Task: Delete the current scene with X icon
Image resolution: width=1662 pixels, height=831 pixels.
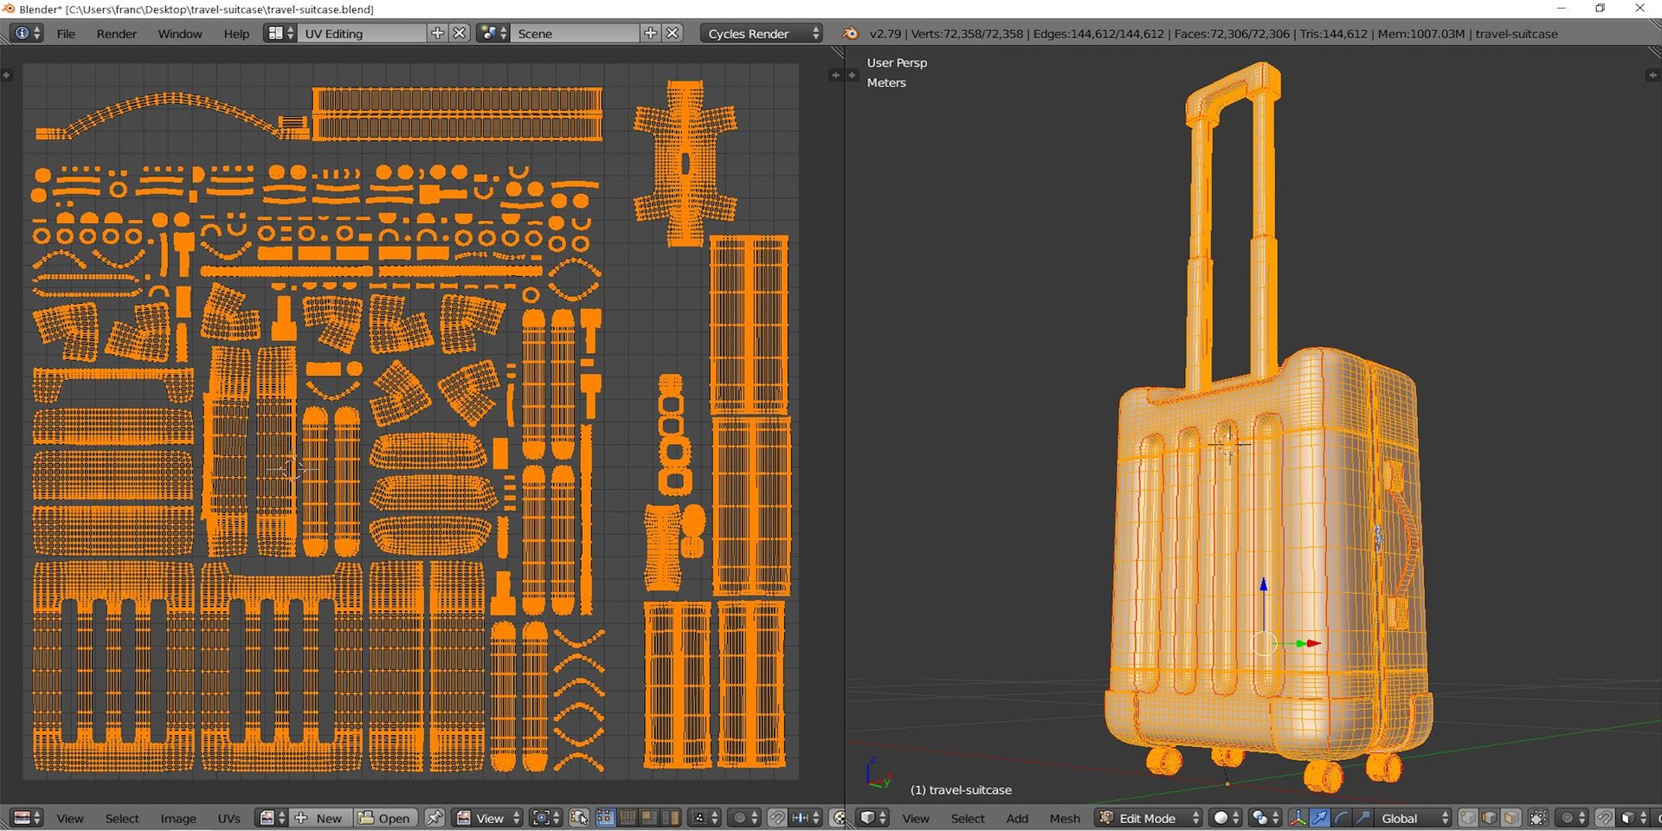Action: click(x=673, y=33)
